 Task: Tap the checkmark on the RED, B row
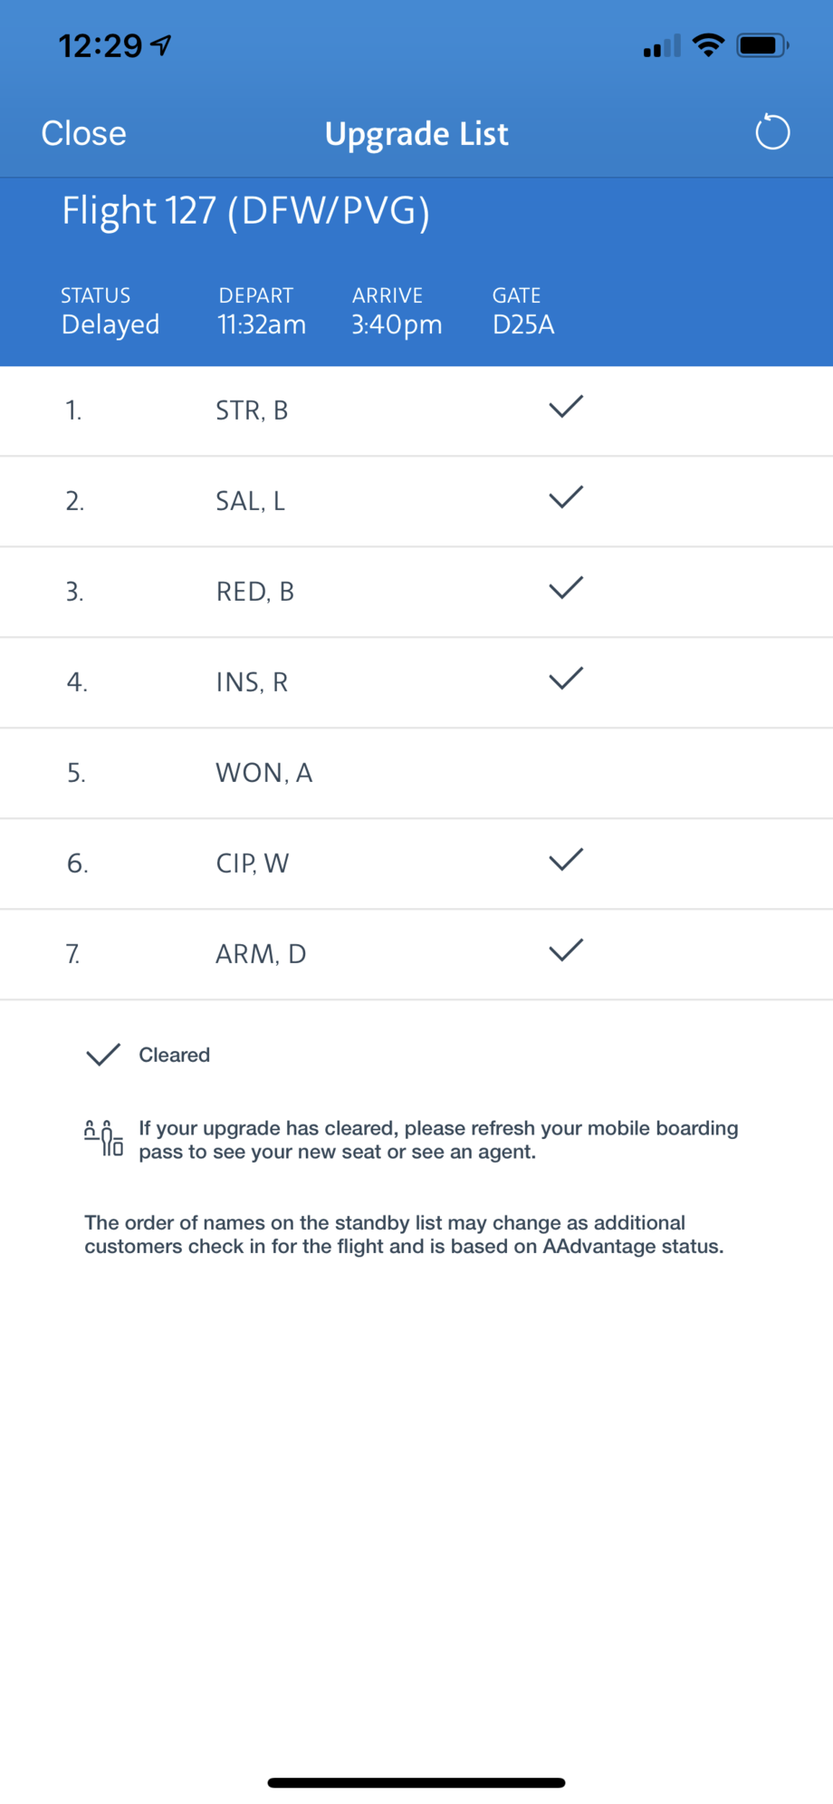click(x=566, y=588)
